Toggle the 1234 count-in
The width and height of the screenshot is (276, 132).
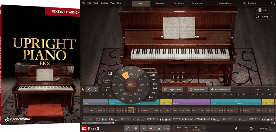click(167, 129)
